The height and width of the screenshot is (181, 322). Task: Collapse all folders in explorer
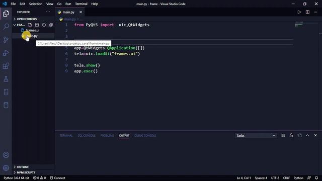click(51, 25)
